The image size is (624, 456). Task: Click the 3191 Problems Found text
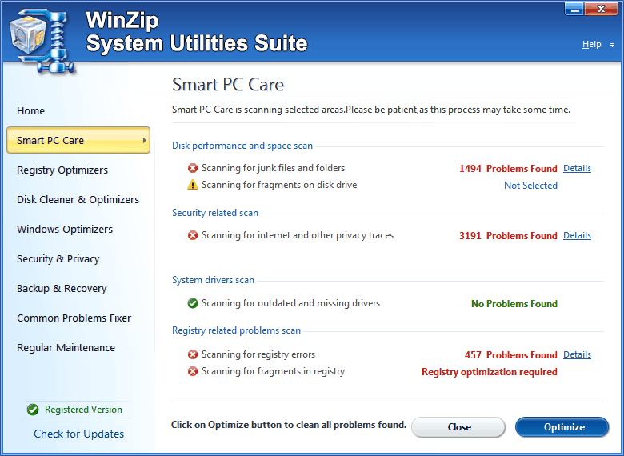[x=508, y=236]
